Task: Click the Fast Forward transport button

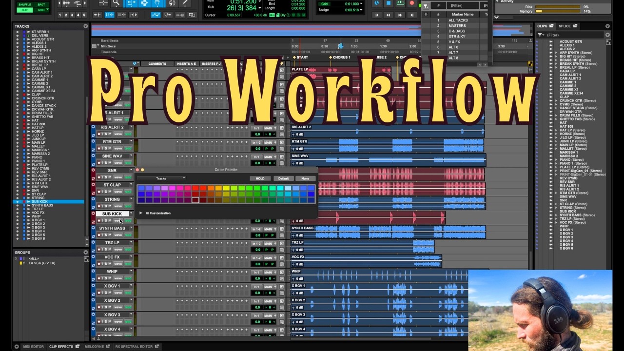Action: (400, 15)
